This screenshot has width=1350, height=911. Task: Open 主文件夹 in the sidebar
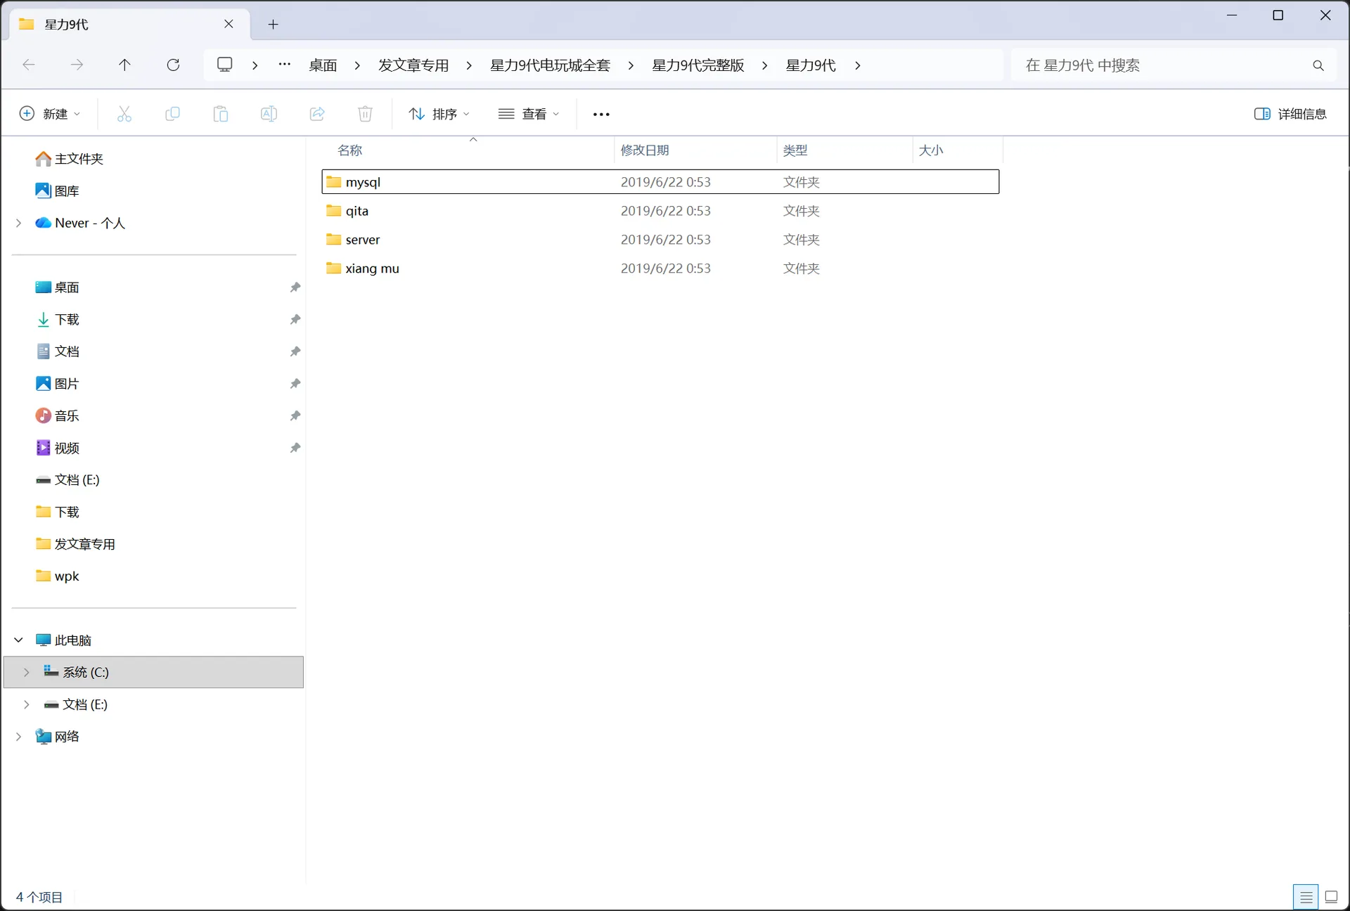(69, 159)
